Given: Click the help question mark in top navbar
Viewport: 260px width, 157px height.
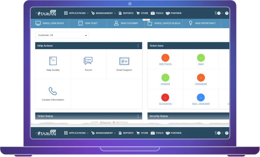Looking at the screenshot, I should (227, 13).
